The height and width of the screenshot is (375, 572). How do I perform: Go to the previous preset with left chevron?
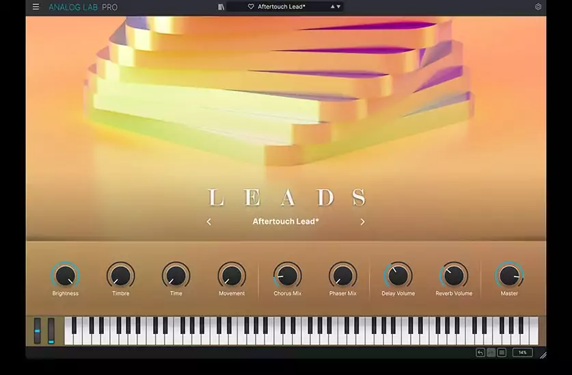[209, 222]
